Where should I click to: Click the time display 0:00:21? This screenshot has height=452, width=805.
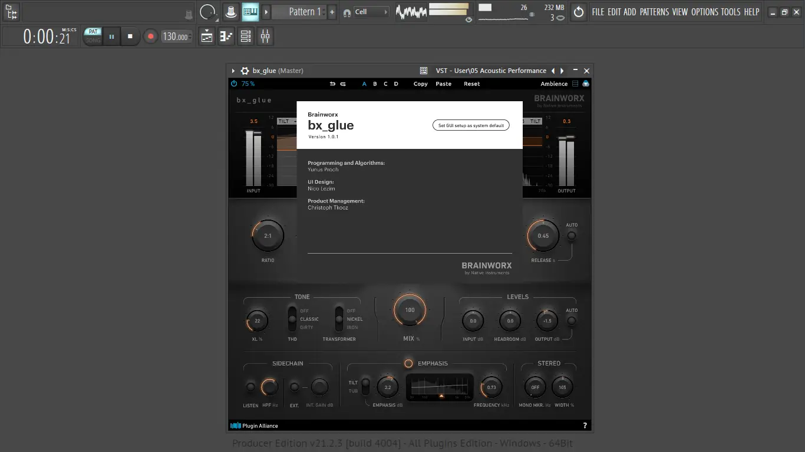pyautogui.click(x=47, y=37)
